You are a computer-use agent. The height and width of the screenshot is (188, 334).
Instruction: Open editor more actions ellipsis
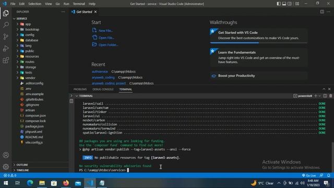(328, 11)
